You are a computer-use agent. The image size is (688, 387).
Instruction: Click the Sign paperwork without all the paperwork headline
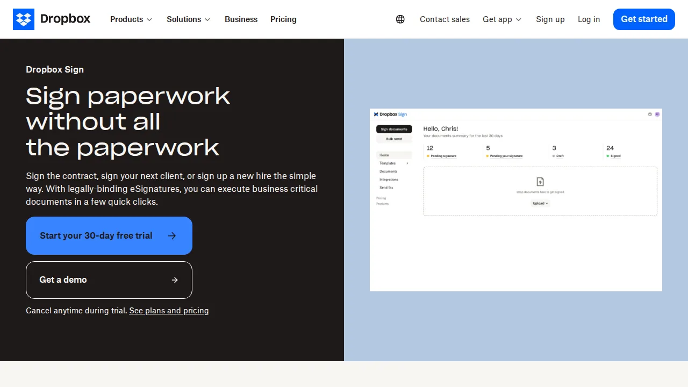[x=128, y=121]
